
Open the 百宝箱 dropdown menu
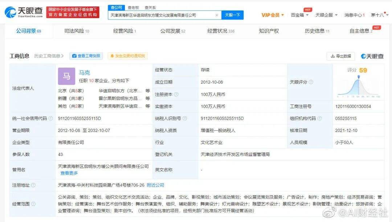point(299,15)
